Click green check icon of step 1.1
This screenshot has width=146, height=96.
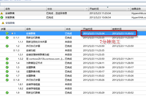(x=7, y=38)
